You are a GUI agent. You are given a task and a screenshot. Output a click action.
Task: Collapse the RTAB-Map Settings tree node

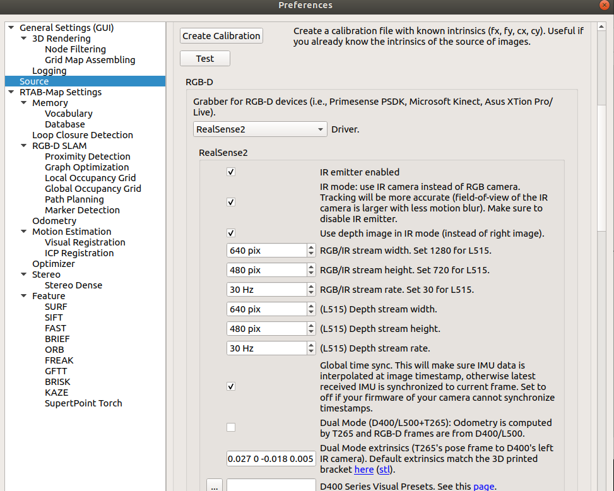(11, 92)
